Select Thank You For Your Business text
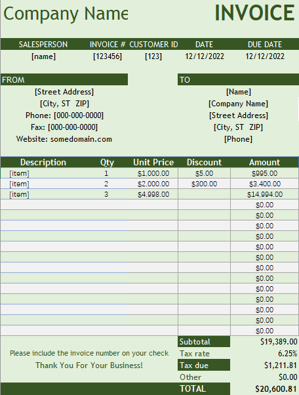This screenshot has height=395, width=299. (89, 365)
